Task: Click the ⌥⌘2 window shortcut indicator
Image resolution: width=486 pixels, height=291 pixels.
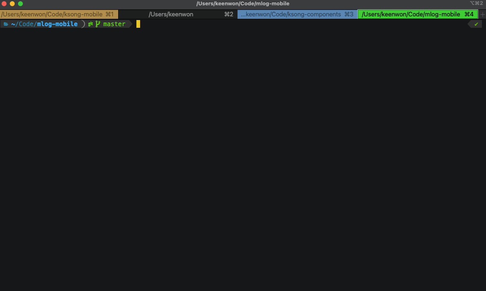Action: coord(476,4)
